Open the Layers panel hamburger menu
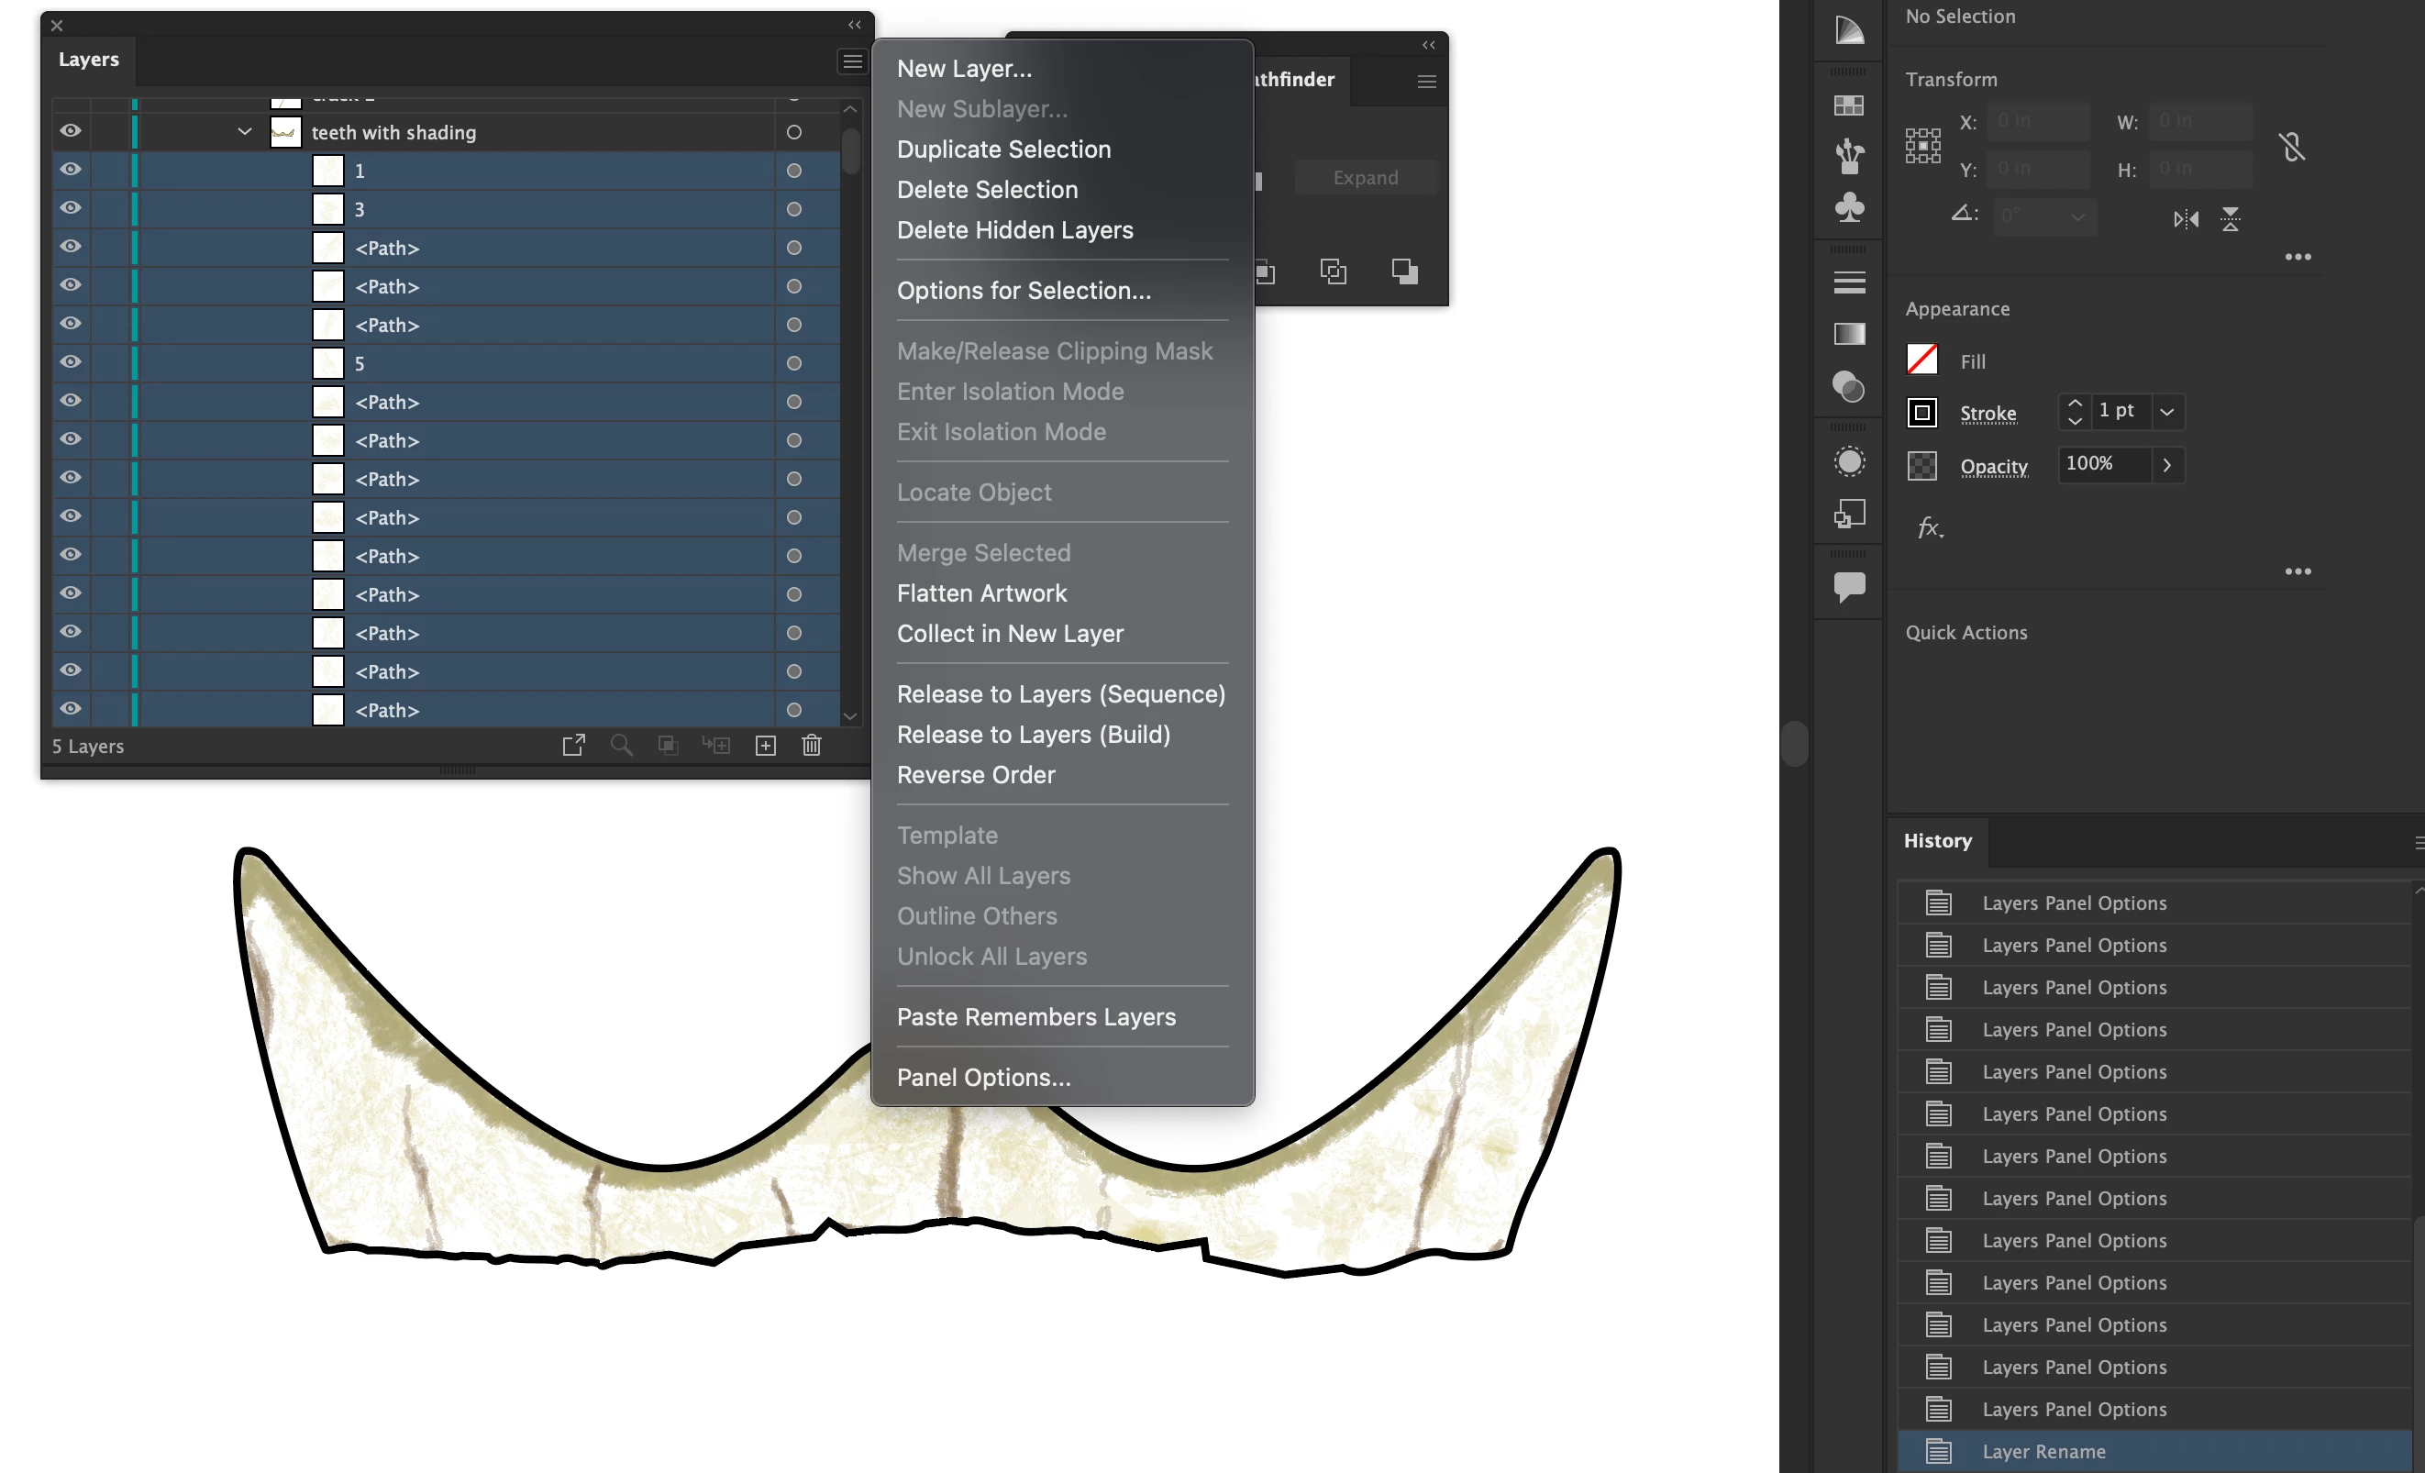Viewport: 2425px width, 1473px height. tap(852, 61)
